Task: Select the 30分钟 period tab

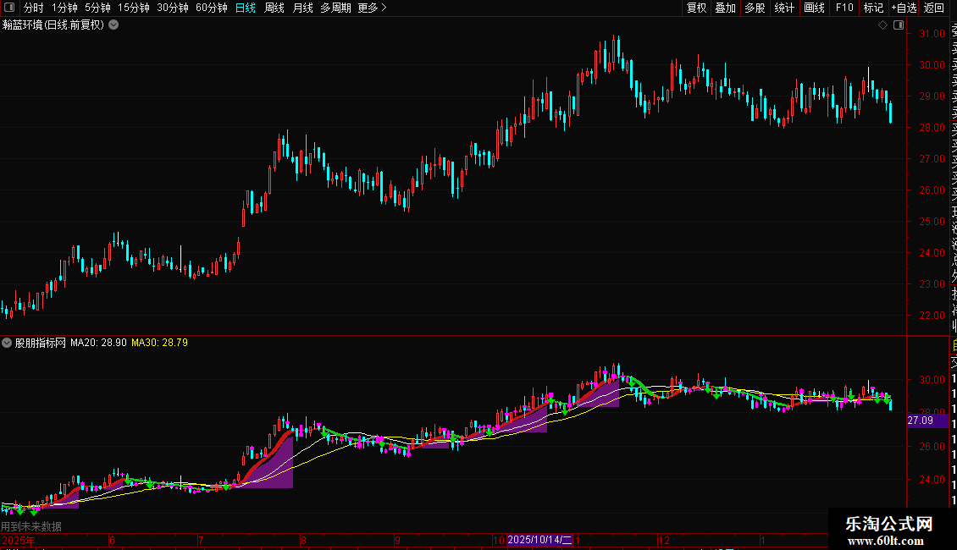Action: click(173, 8)
